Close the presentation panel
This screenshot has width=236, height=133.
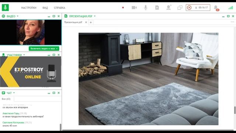233,16
